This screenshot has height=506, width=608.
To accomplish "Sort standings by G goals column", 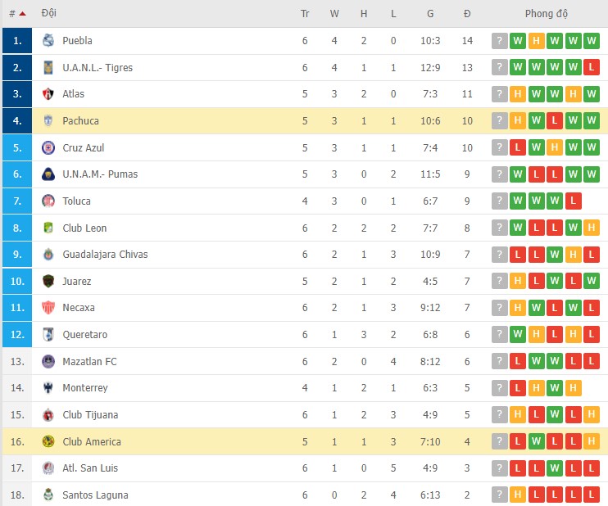I will [x=430, y=14].
